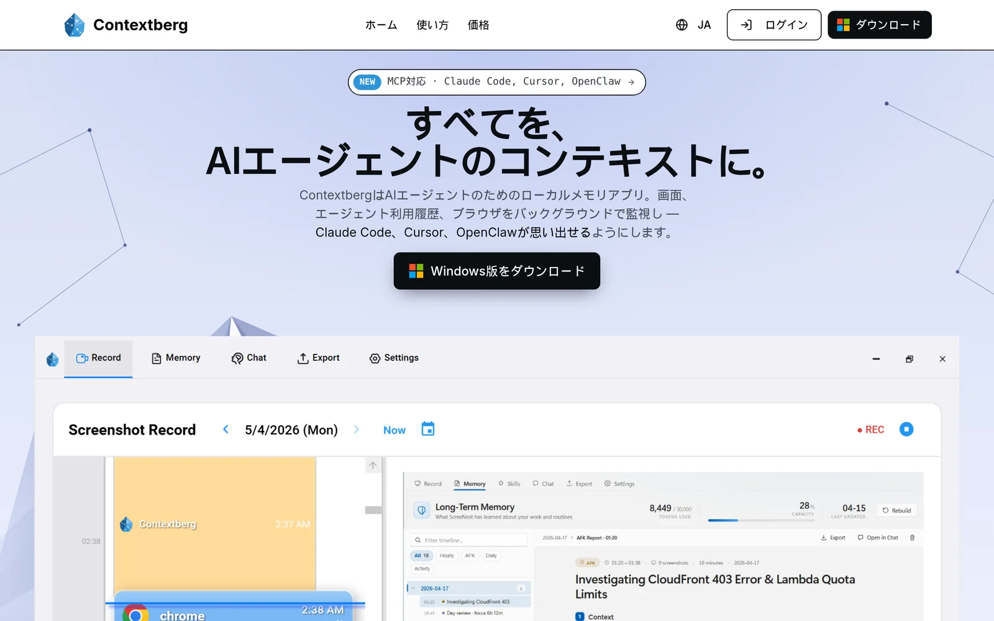994x621 pixels.
Task: Go to previous day chevron
Action: coord(226,429)
